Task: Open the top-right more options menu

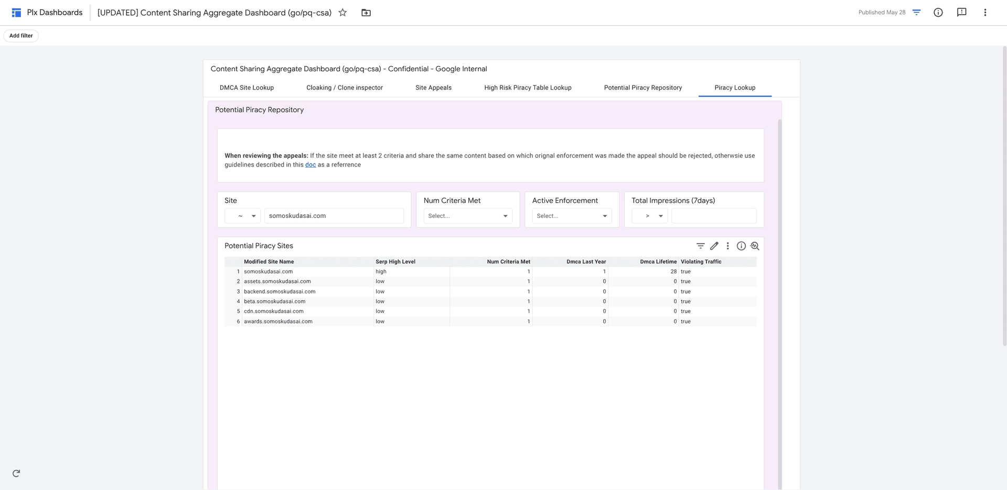Action: coord(984,13)
